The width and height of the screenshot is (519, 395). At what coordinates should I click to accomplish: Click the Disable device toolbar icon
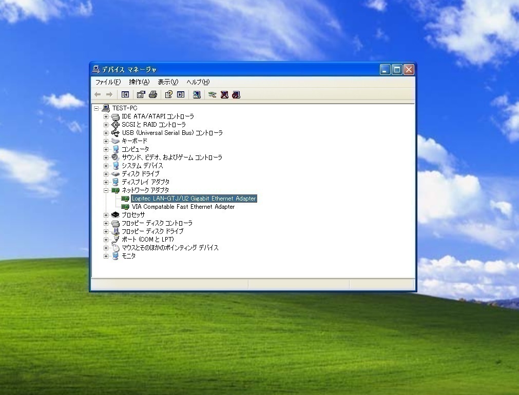click(x=236, y=94)
